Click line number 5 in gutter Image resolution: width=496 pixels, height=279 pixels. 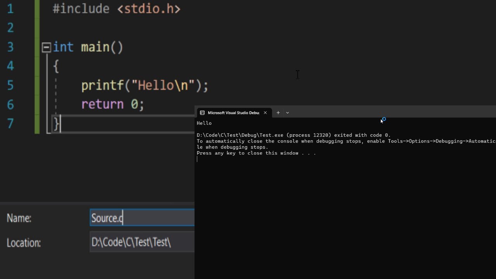[10, 85]
